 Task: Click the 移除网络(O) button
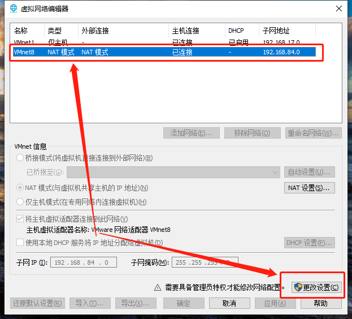point(253,133)
